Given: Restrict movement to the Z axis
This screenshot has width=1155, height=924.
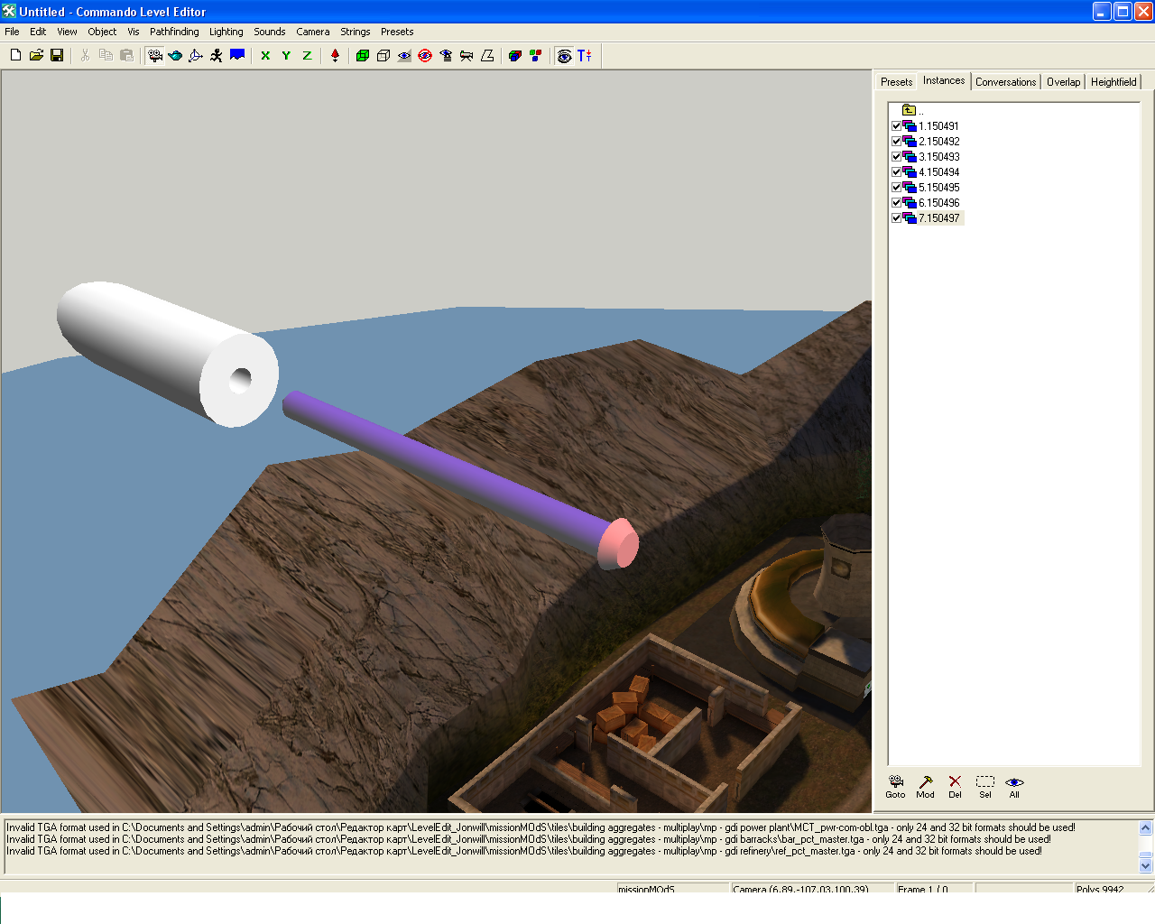Looking at the screenshot, I should 307,55.
